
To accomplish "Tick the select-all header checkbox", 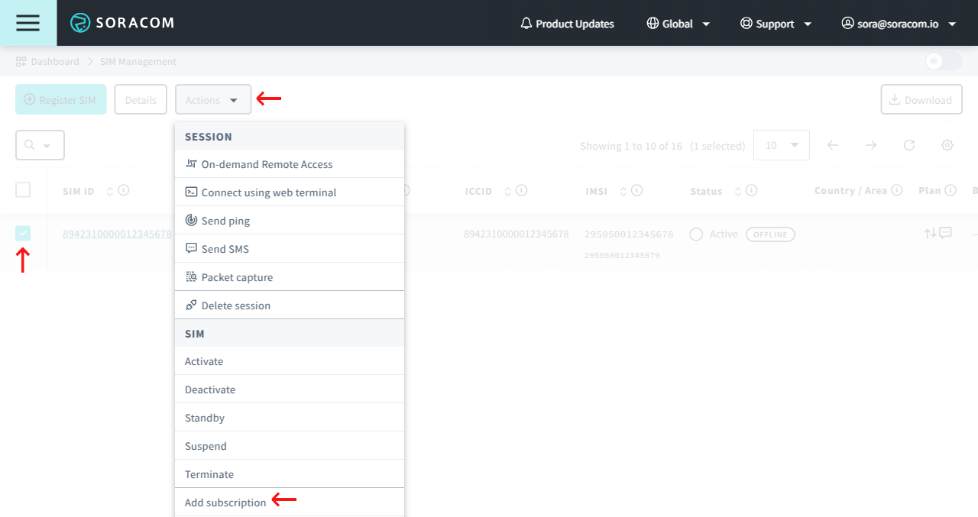I will pyautogui.click(x=23, y=190).
